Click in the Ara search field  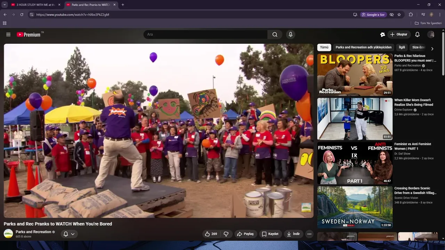[x=205, y=34]
